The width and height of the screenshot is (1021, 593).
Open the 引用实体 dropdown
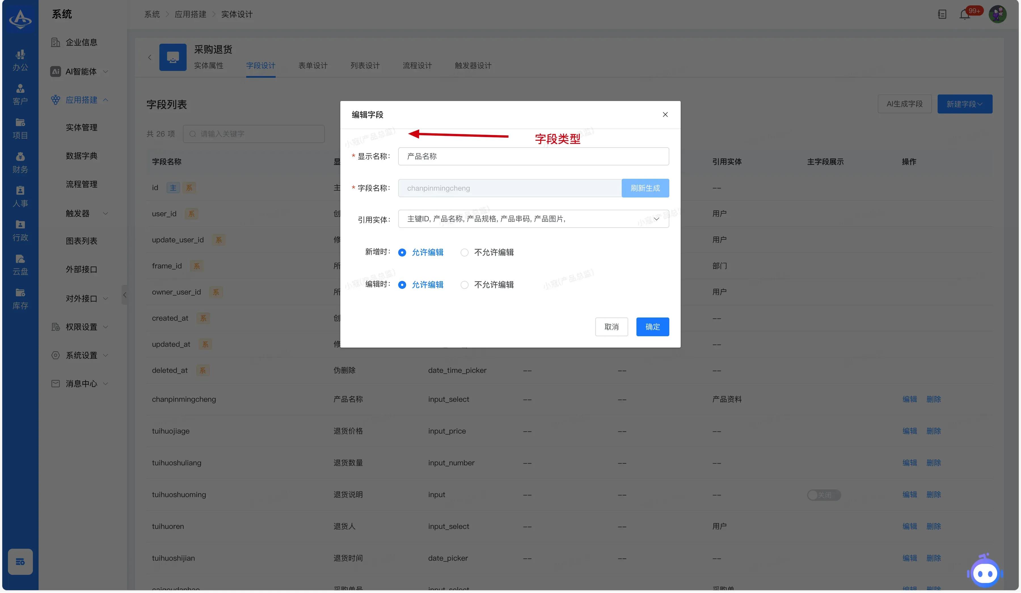533,219
